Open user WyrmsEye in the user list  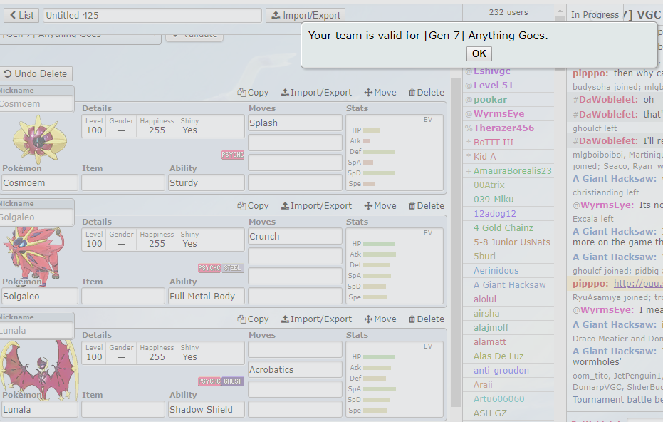coord(498,114)
